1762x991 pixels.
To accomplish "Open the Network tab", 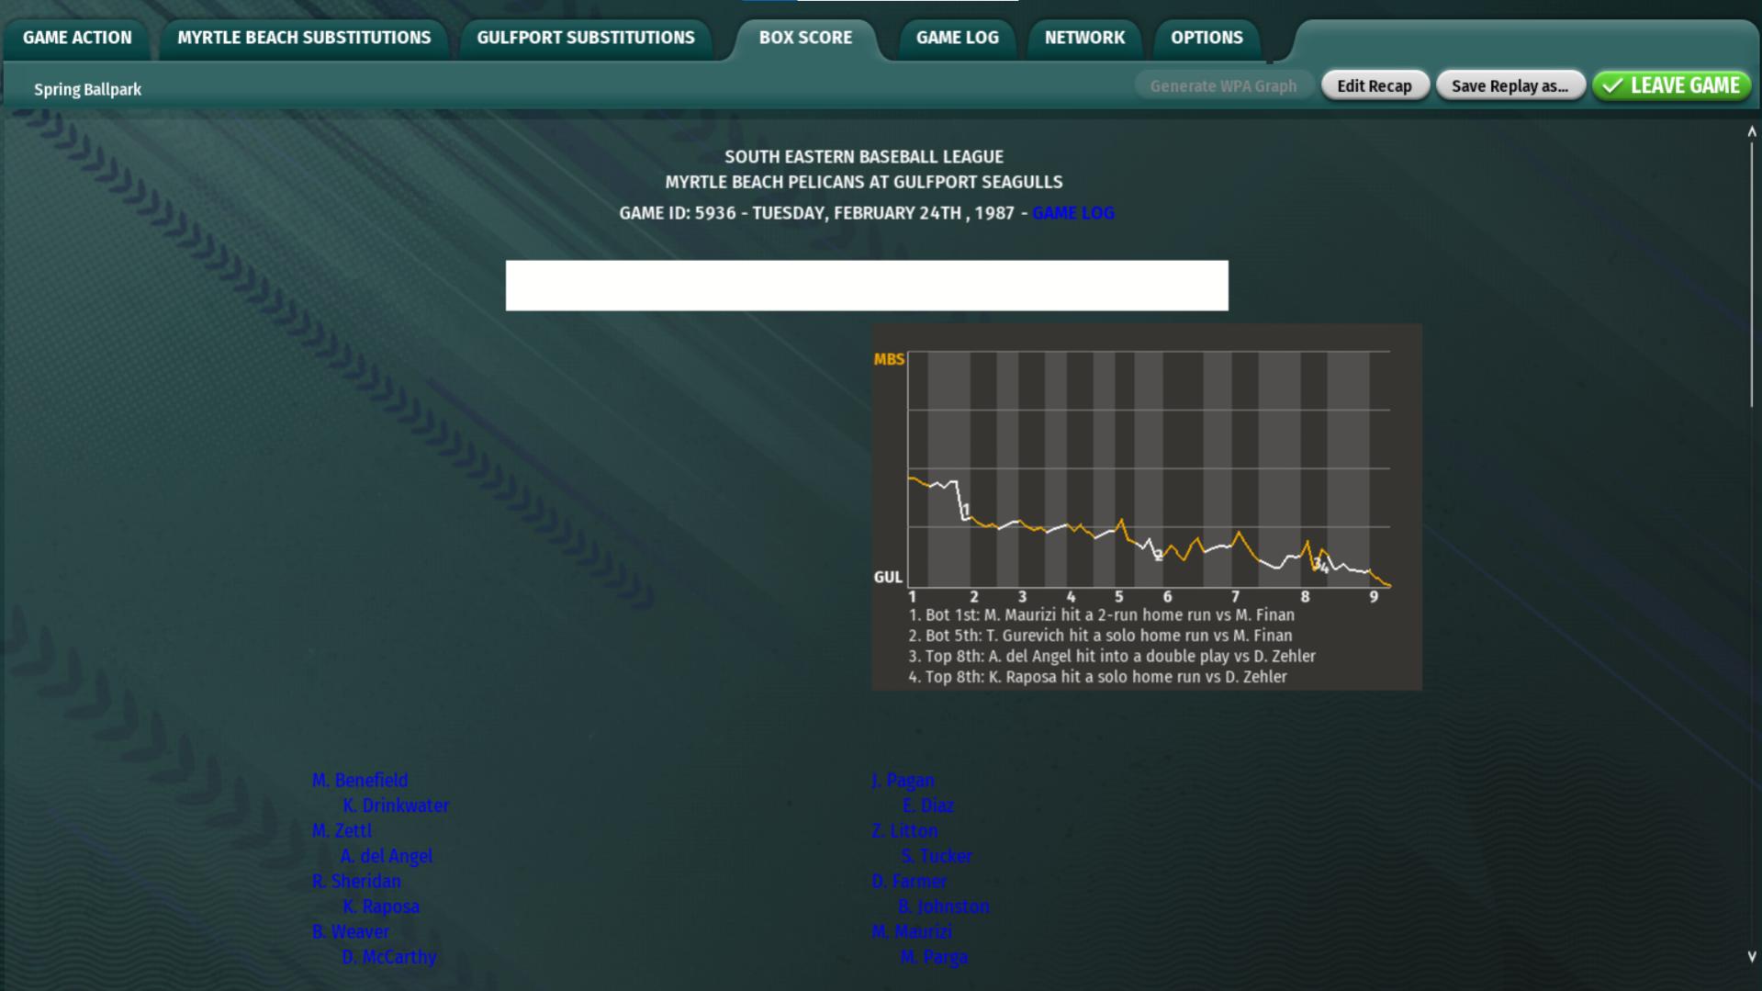I will coord(1083,38).
